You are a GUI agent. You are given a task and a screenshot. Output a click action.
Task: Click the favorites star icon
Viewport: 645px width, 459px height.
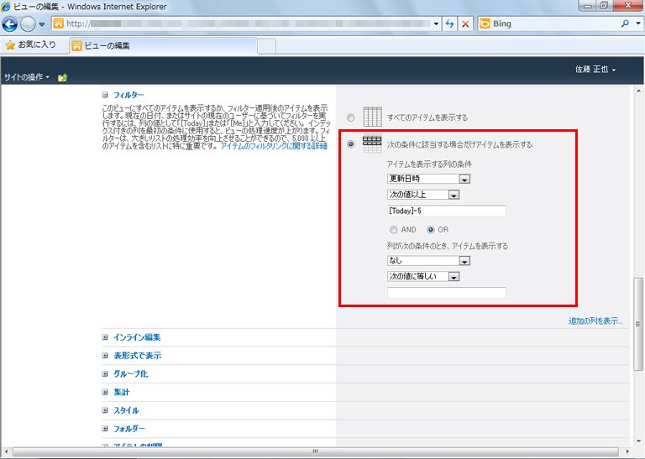(x=11, y=44)
